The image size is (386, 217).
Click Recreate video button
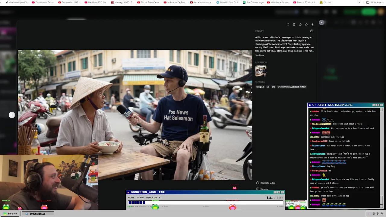click(x=266, y=183)
